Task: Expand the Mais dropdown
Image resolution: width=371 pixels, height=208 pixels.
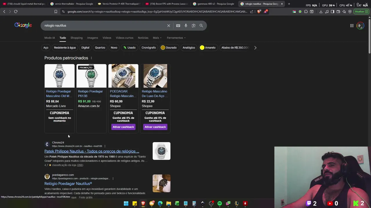Action: coord(157,38)
